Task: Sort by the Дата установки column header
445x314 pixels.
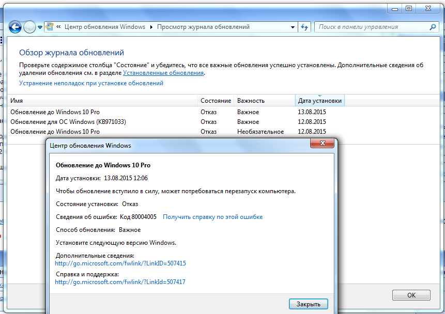Action: coord(320,101)
